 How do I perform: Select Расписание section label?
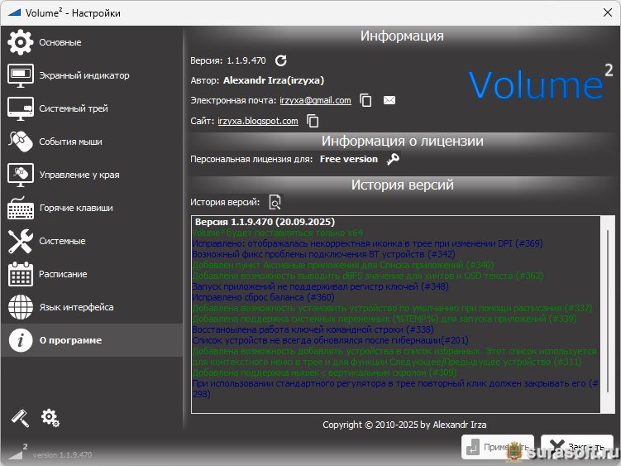[x=63, y=274]
